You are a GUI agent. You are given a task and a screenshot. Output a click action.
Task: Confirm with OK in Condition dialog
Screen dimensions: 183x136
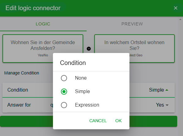click(118, 121)
